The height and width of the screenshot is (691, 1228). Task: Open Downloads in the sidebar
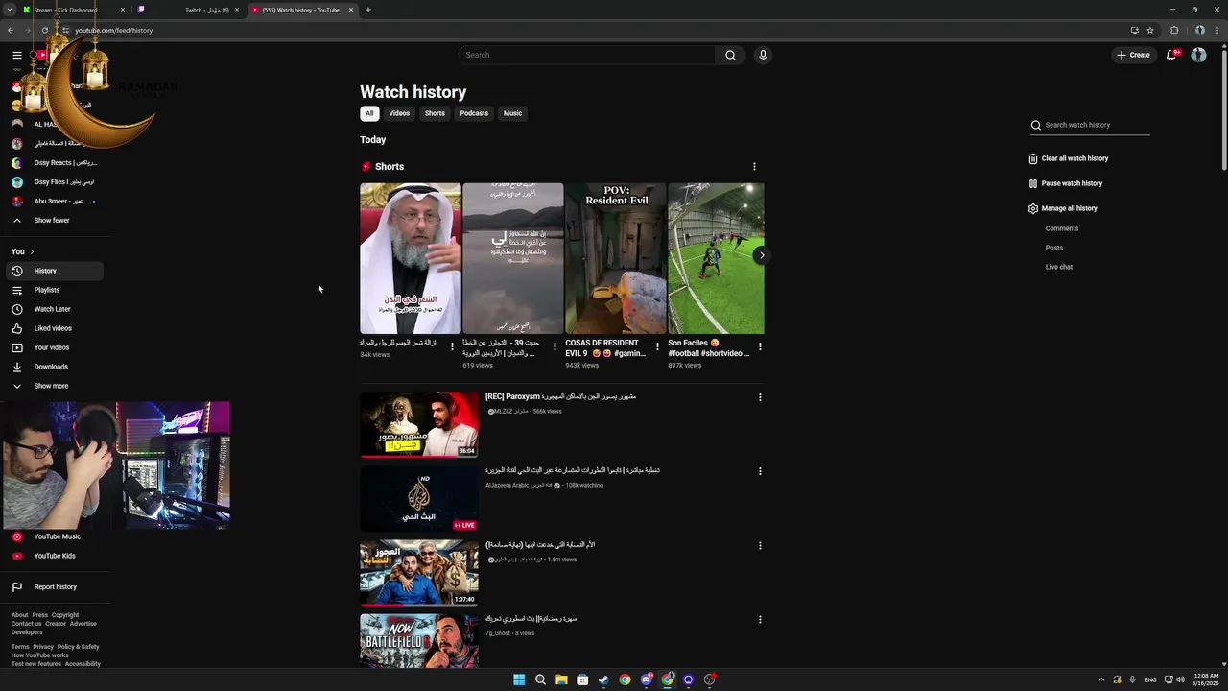coord(54,367)
